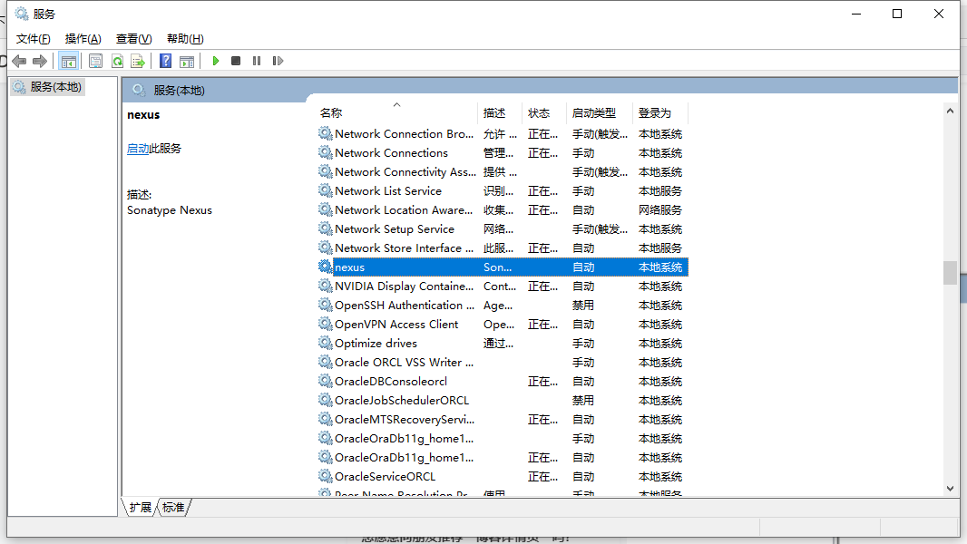Click gear icon beside OracleDBConsoleorcl
Screen dimensions: 967x544
(x=325, y=382)
